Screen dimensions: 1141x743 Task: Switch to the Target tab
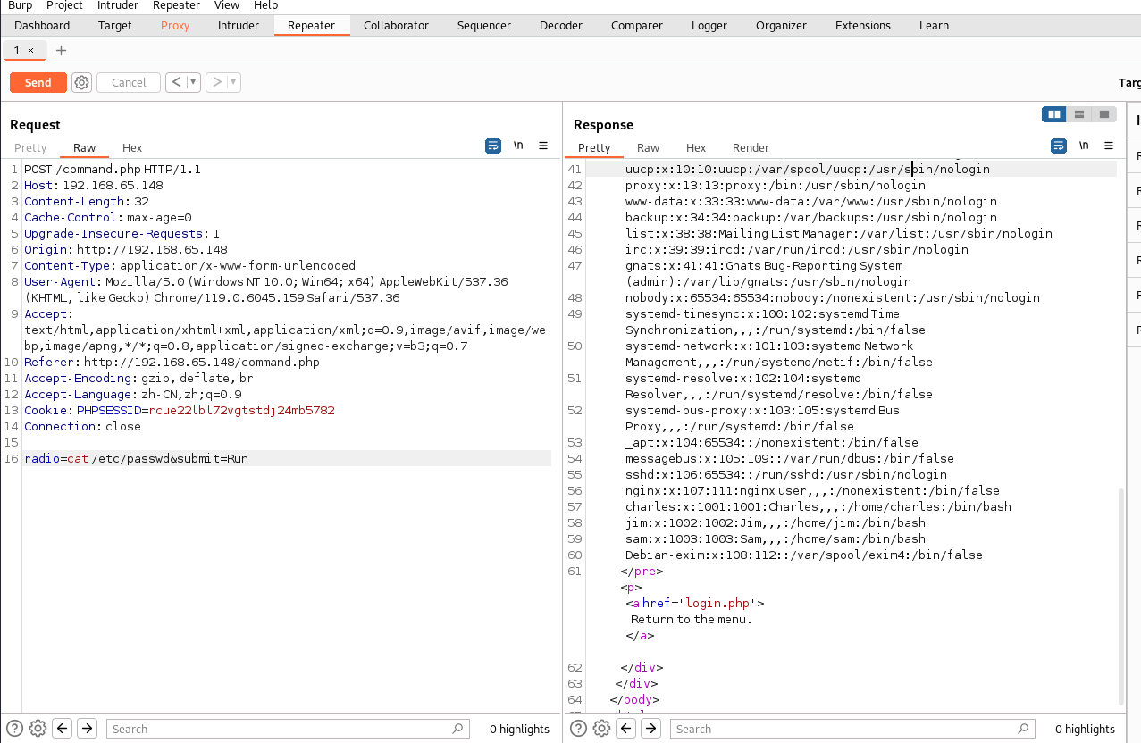(115, 25)
